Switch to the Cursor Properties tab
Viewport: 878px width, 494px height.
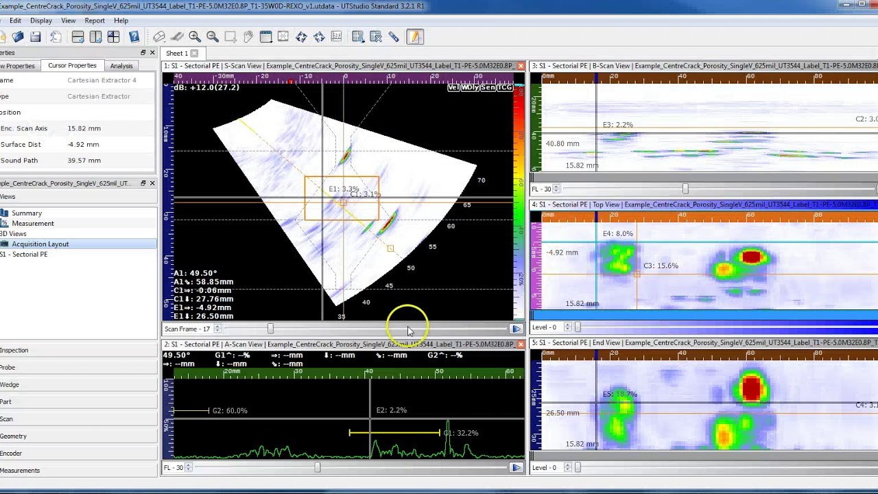[x=72, y=66]
